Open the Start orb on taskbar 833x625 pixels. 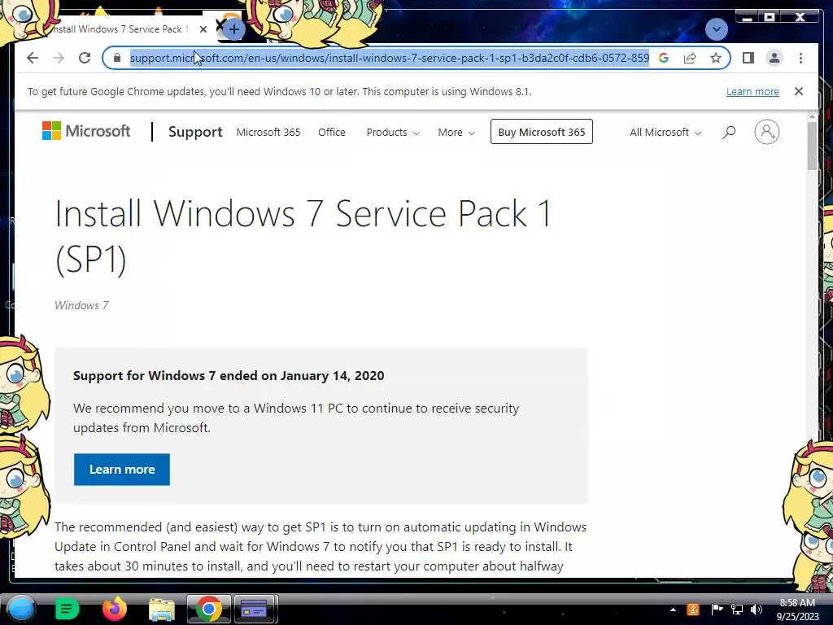pyautogui.click(x=20, y=609)
